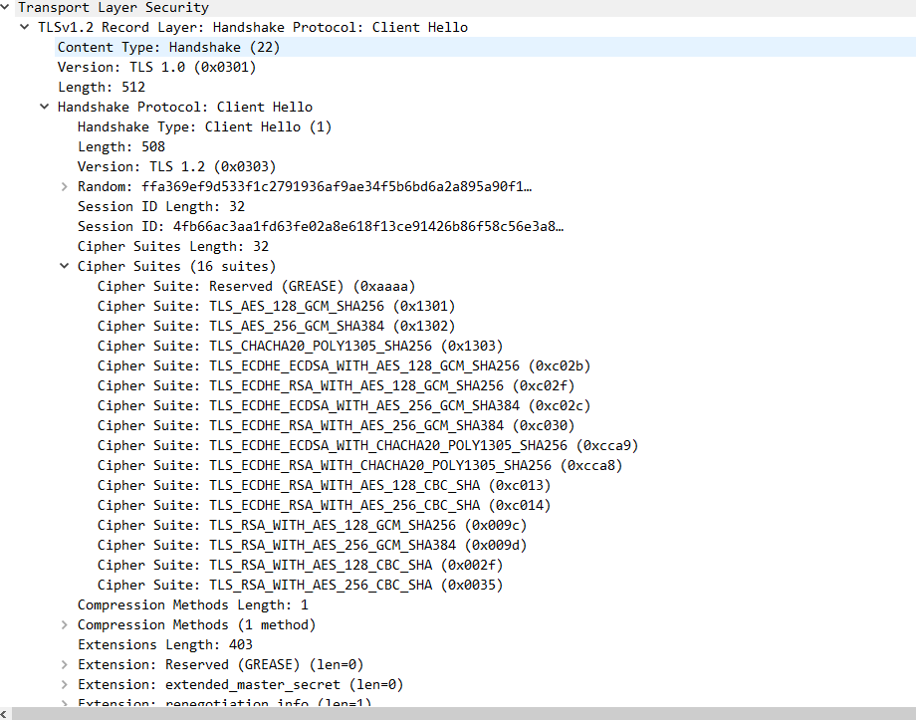Select TLS_RSA_WITH_AES_256_GCM_SHA384 (0x009d)

[312, 545]
